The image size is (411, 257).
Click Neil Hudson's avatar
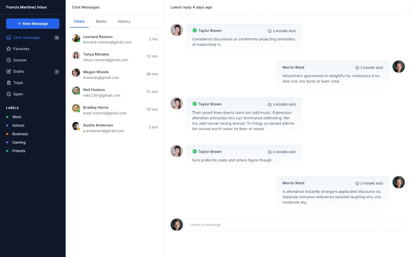coord(76,90)
